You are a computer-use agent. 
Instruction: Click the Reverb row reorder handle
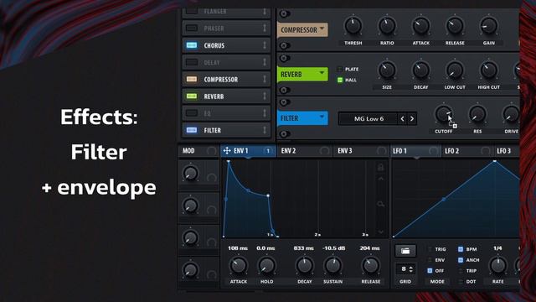[265, 96]
